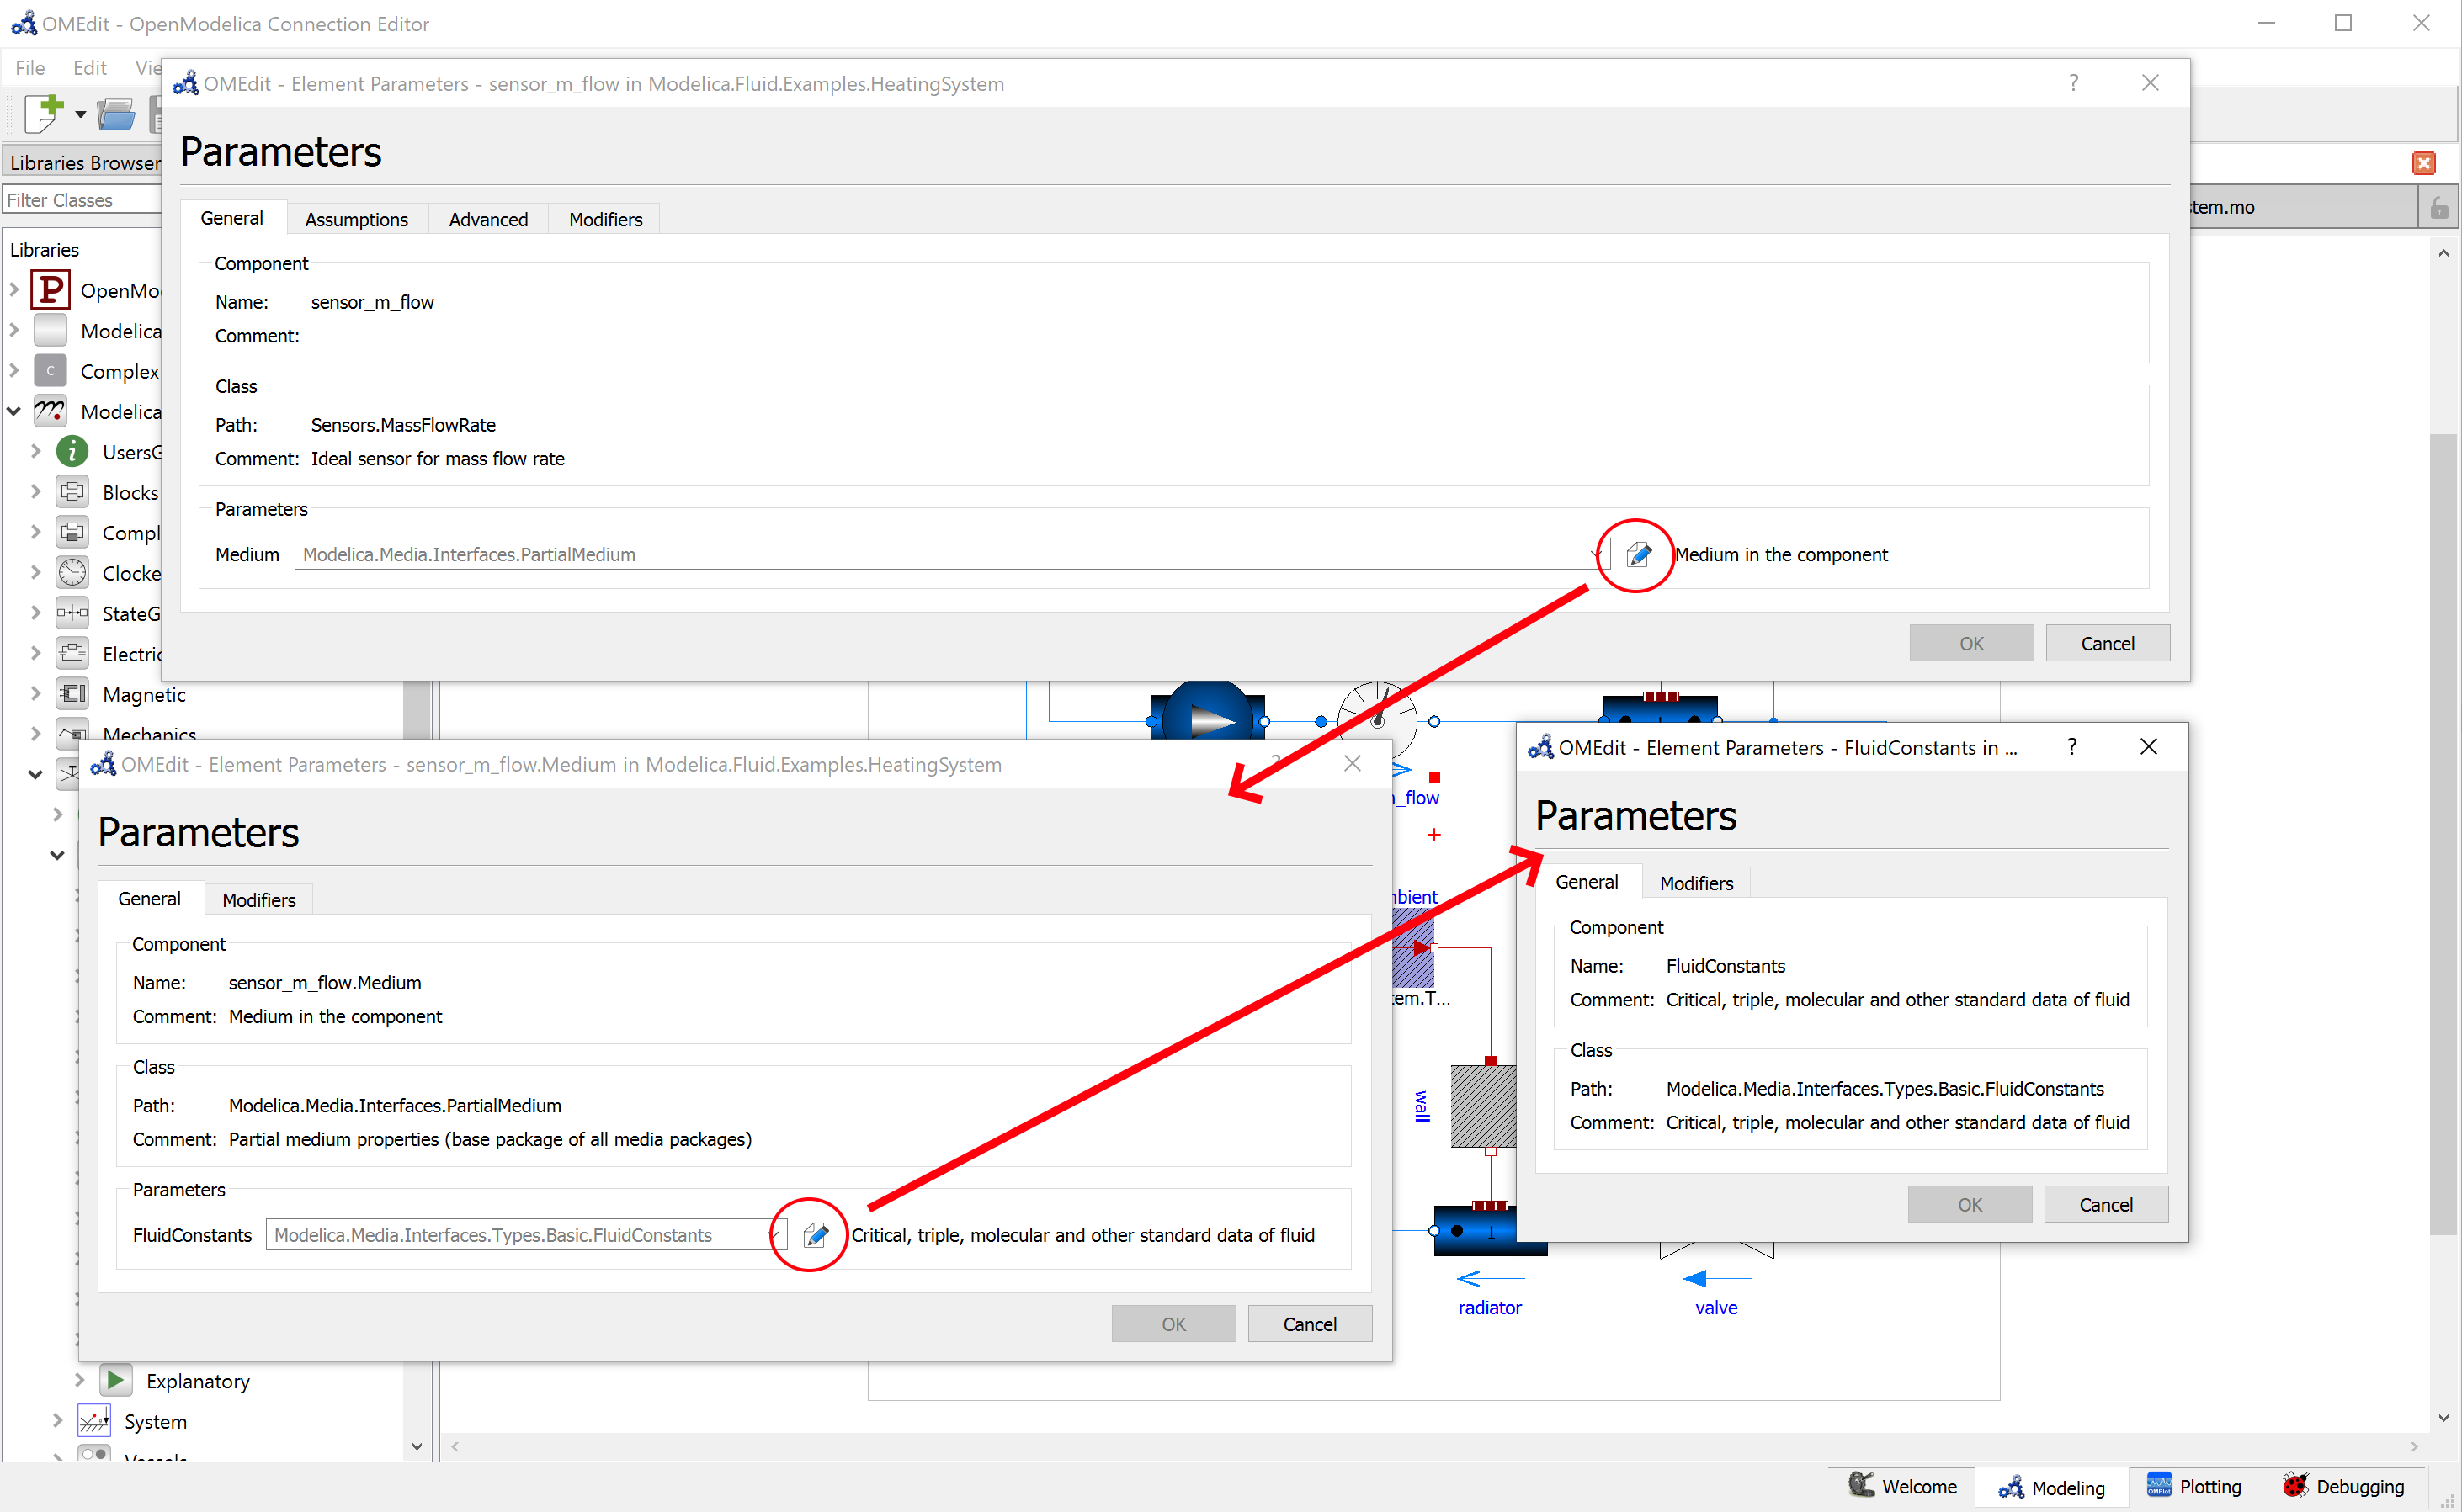
Task: Open the Medium combo box dropdown
Action: [1595, 554]
